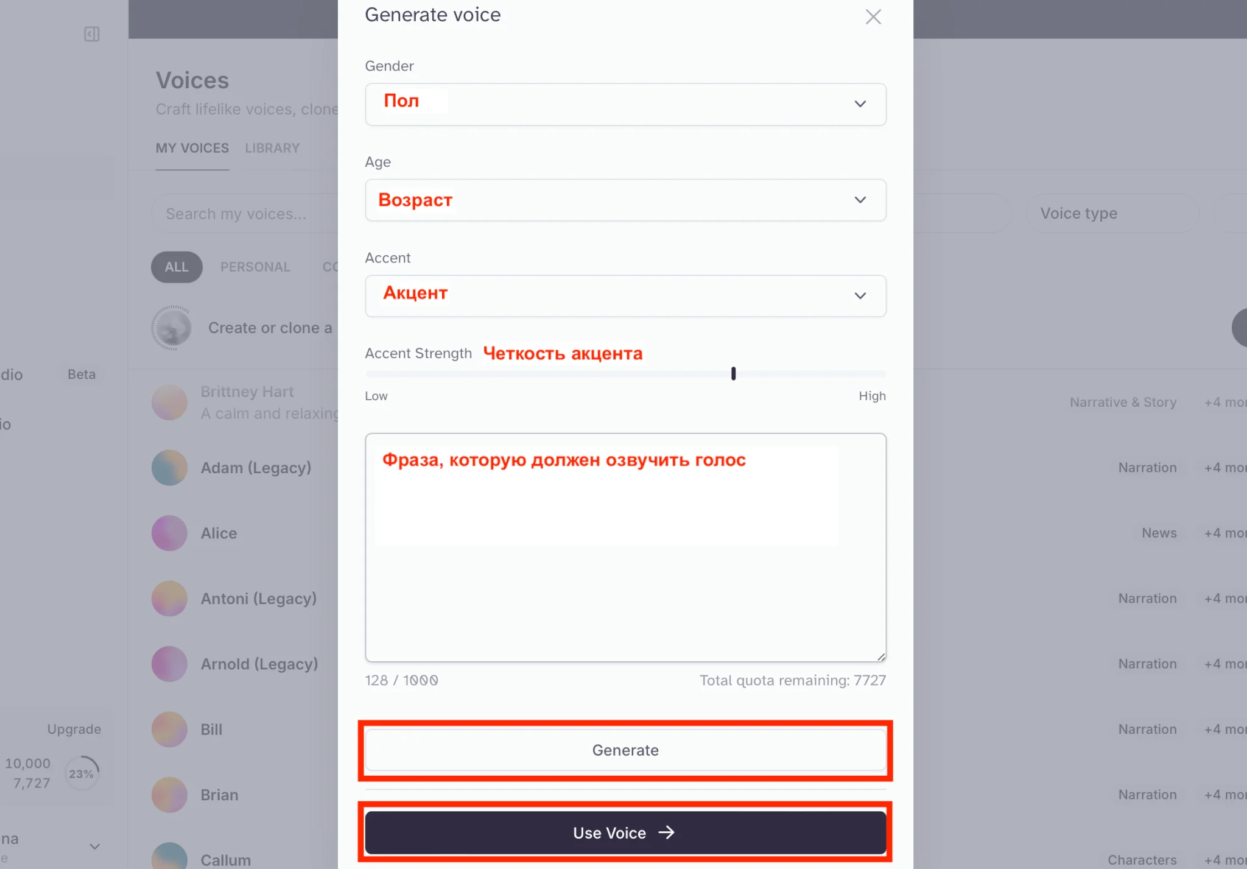The width and height of the screenshot is (1247, 869).
Task: Open the Accent dropdown
Action: click(625, 295)
